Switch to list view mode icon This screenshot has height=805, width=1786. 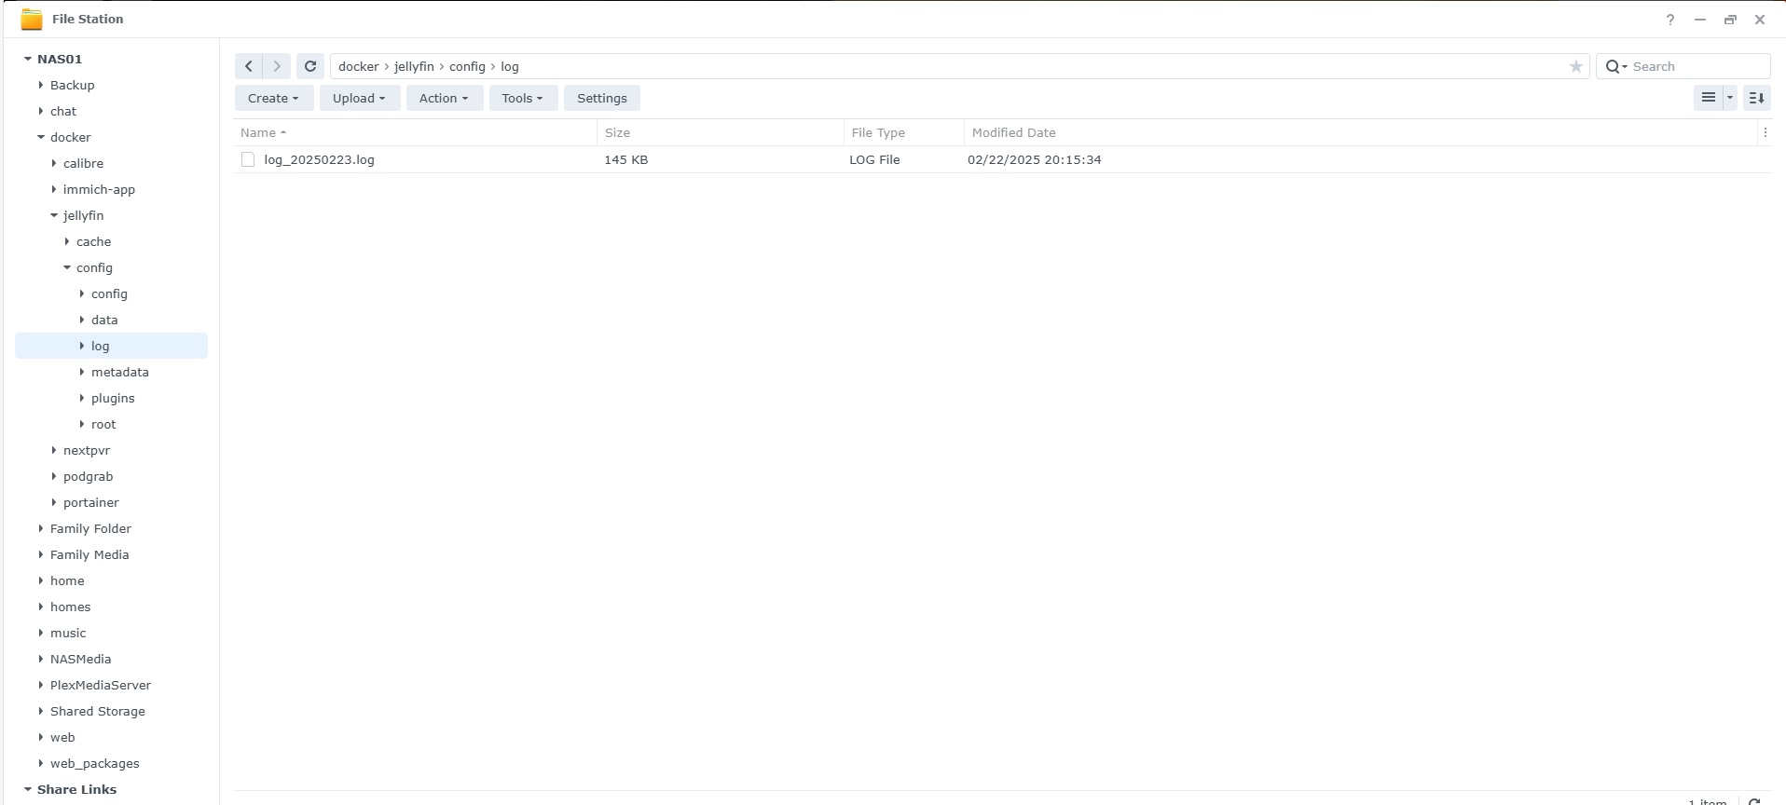coord(1708,98)
